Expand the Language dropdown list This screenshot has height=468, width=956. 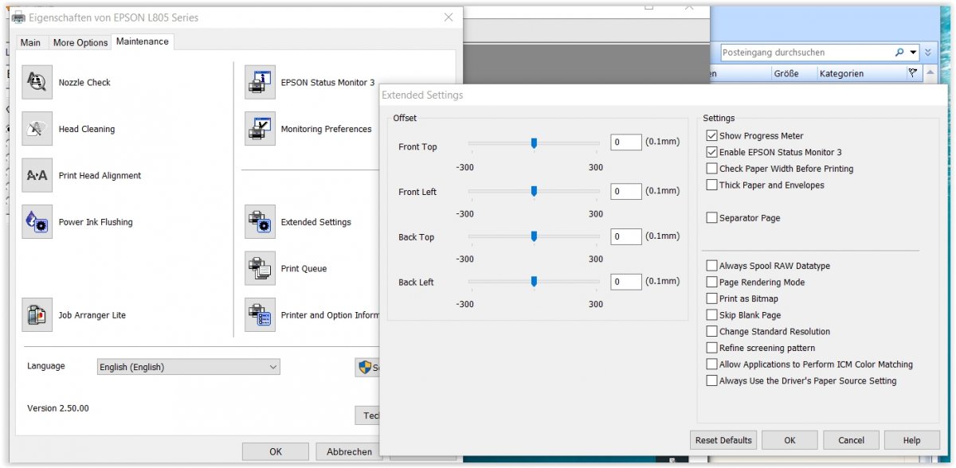click(x=272, y=367)
